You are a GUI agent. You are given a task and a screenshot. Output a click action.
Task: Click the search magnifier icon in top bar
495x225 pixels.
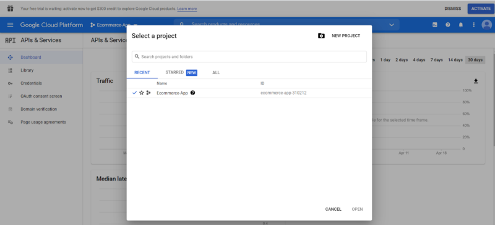(182, 25)
